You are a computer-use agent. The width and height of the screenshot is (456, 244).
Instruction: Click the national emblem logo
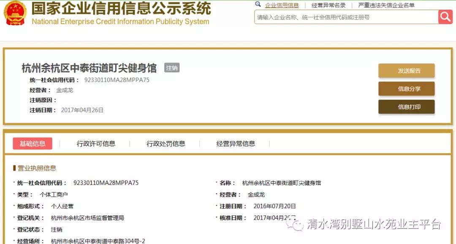[15, 13]
